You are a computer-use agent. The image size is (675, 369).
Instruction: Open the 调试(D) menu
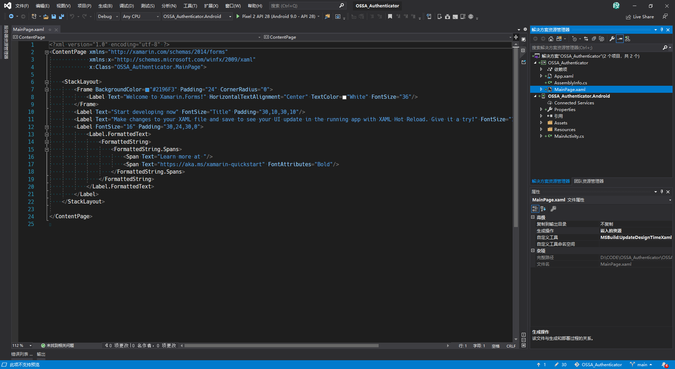[x=127, y=6]
